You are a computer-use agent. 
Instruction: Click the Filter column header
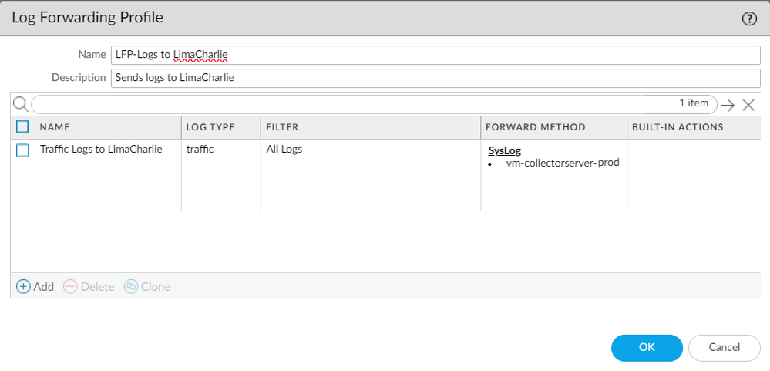pos(282,127)
